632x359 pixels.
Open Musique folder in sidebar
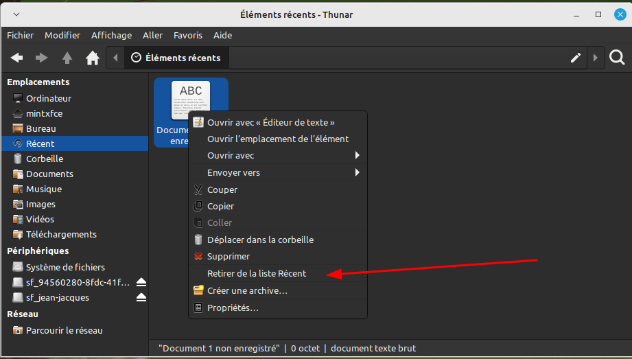coord(75,189)
